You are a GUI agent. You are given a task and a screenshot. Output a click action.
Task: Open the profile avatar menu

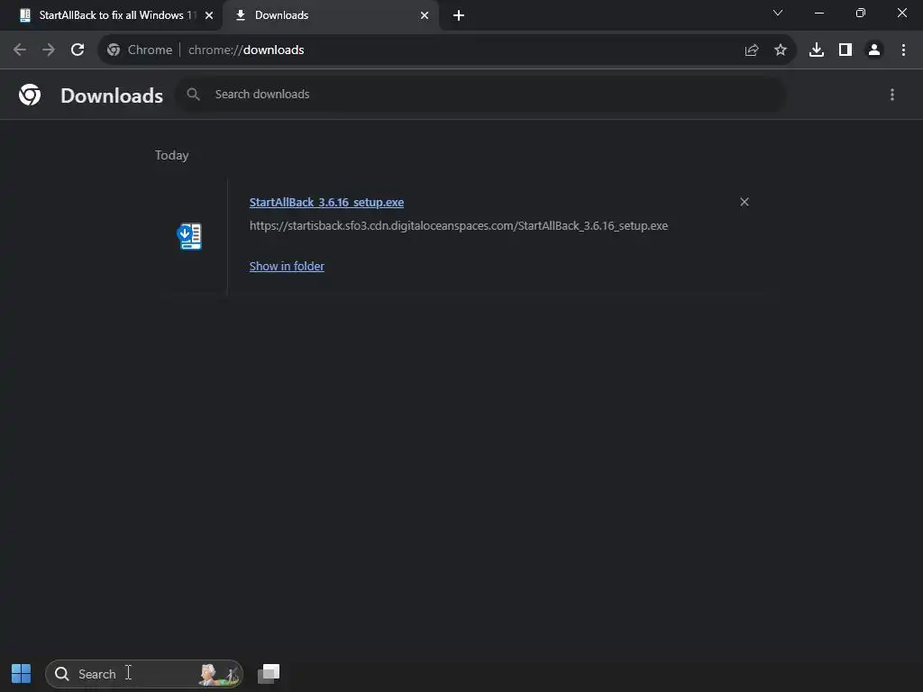tap(874, 50)
